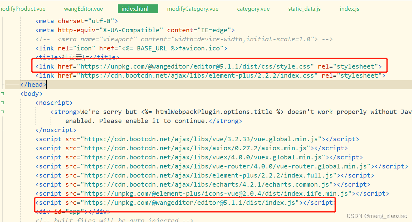Collapse the noscript block fold marker

click(3, 102)
